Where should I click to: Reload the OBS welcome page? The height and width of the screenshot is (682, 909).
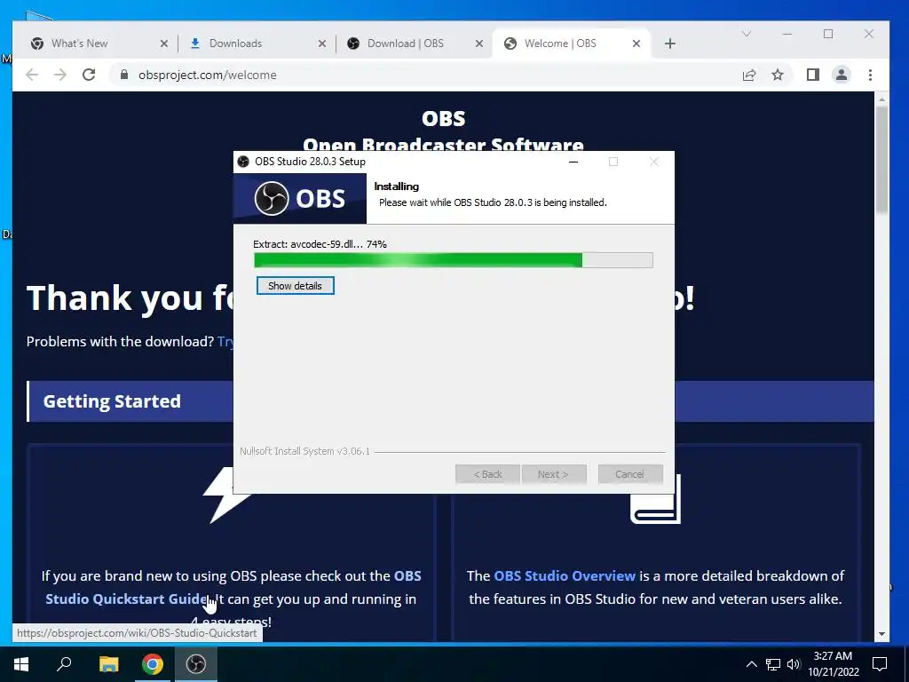coord(89,75)
